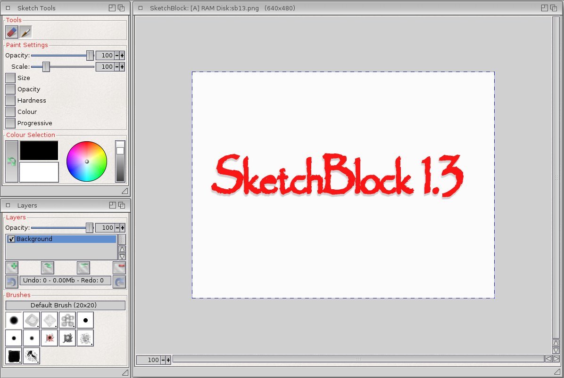Increase paint Opacity with the plus stepper
The height and width of the screenshot is (378, 564).
pos(122,56)
